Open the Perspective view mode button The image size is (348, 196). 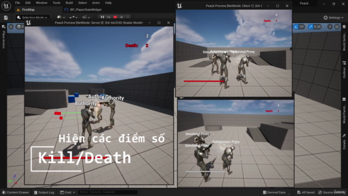point(20,27)
